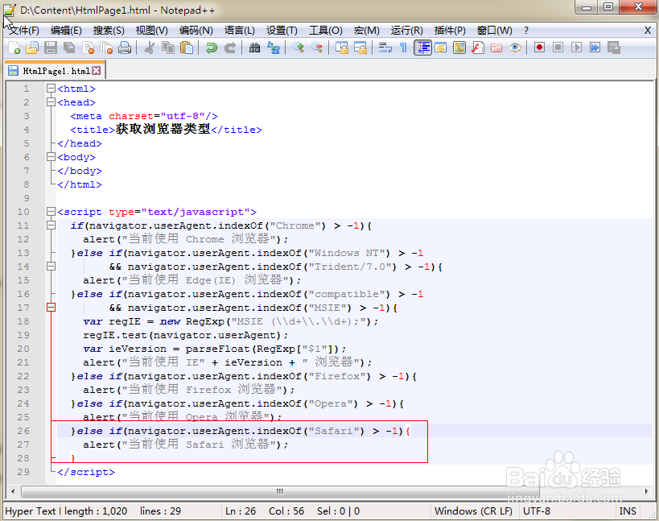The width and height of the screenshot is (659, 521).
Task: Stop macro recording
Action: (558, 48)
